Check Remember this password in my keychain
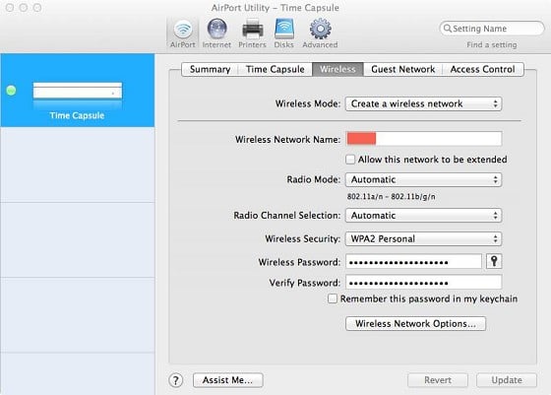Image resolution: width=551 pixels, height=395 pixels. click(x=333, y=298)
